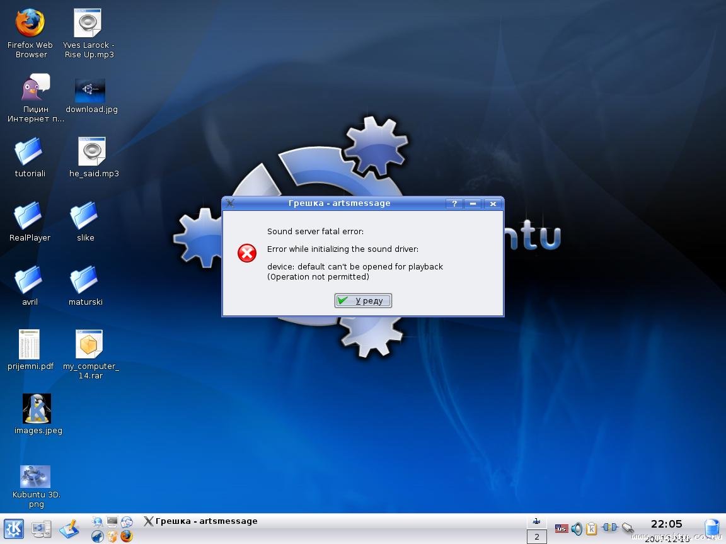Screen dimensions: 726x544
Task: Close the artsmessage error dialog
Action: (x=493, y=203)
